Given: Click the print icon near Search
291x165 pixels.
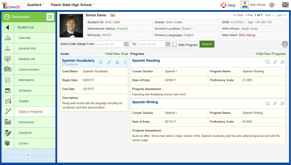Looking at the screenshot, I should (x=285, y=44).
